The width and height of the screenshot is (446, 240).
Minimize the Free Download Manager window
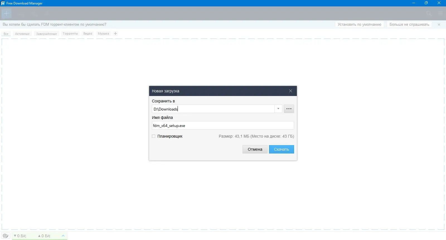(x=414, y=3)
